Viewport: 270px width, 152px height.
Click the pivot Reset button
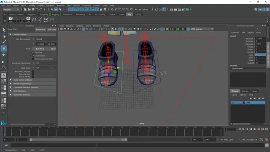coord(53,49)
